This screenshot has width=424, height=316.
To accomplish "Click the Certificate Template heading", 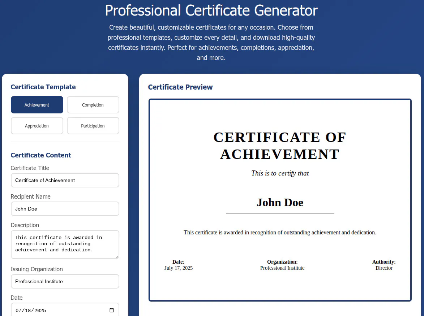I will coord(43,87).
